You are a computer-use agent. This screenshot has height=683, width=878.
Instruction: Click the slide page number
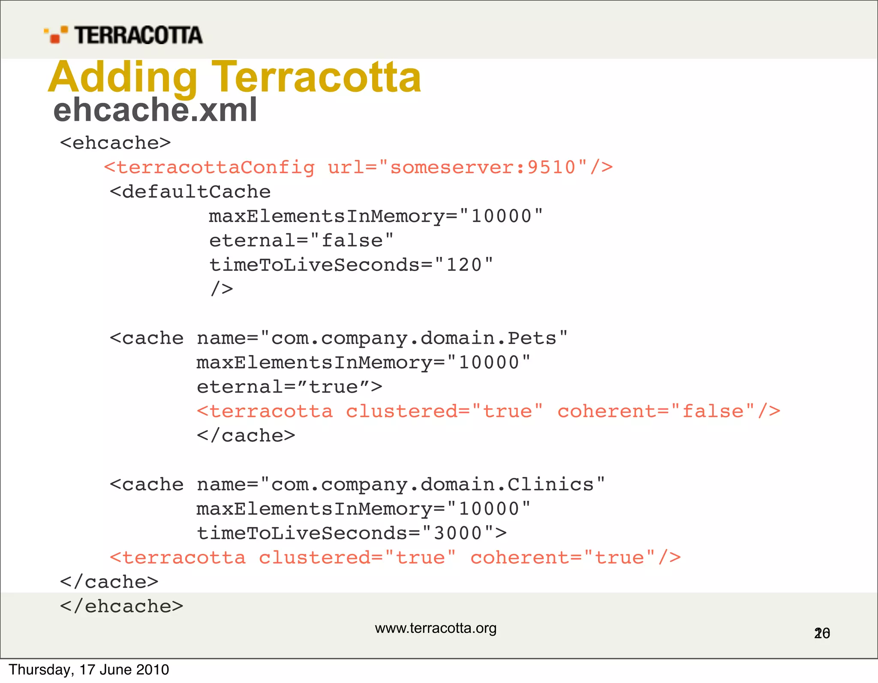tap(822, 633)
